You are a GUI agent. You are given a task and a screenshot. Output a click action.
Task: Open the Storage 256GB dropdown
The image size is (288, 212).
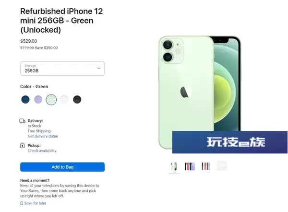62,69
